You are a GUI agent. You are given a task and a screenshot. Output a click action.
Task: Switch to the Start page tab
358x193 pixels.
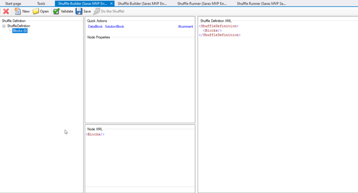point(13,3)
